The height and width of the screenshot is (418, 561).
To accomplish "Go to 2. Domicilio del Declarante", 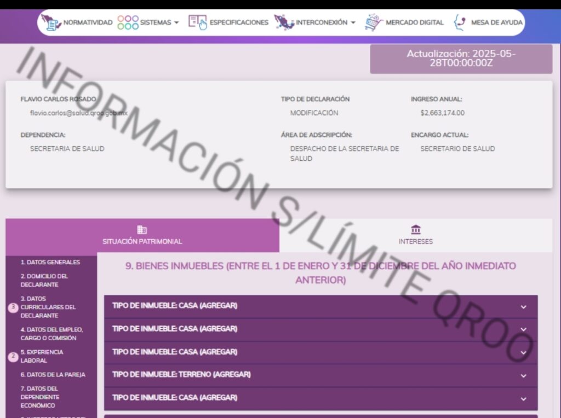I will (44, 280).
